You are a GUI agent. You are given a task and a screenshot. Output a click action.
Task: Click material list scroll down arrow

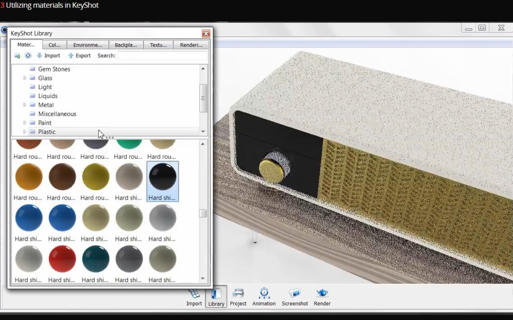click(203, 279)
